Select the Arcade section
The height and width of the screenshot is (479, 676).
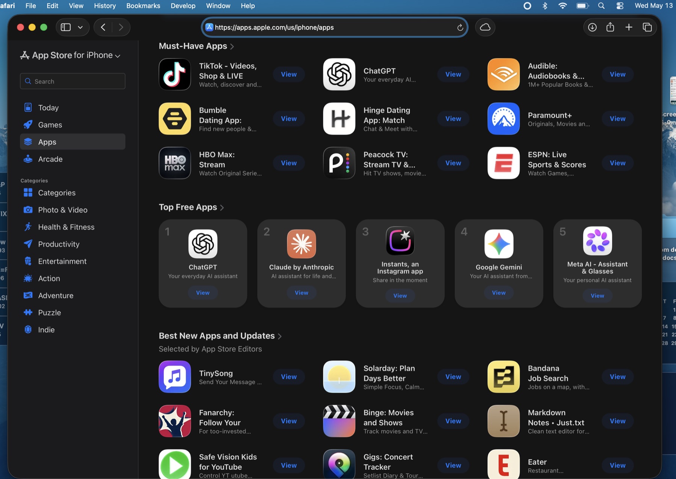(x=72, y=159)
